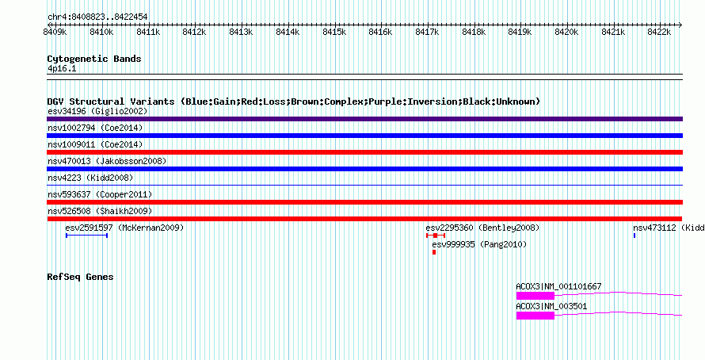Click the 8414k ruler tick label
The image size is (705, 360).
pyautogui.click(x=288, y=32)
